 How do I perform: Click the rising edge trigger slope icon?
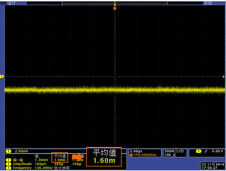tap(206, 151)
